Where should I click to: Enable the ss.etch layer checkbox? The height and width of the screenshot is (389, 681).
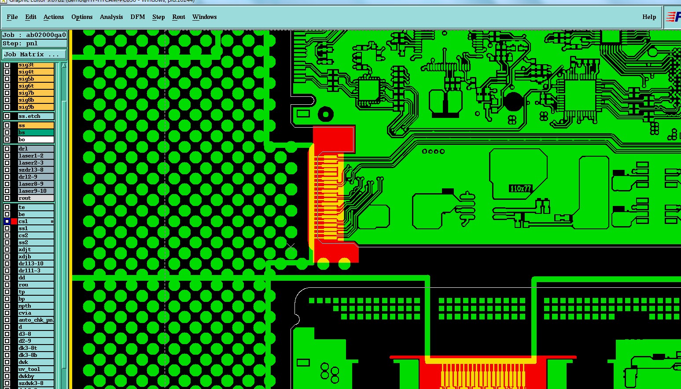[x=7, y=116]
